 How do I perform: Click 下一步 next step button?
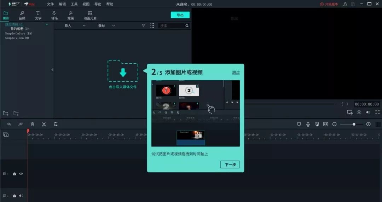(x=230, y=165)
